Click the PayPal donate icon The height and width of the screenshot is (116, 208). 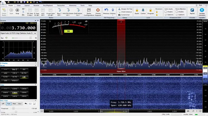tap(192, 10)
